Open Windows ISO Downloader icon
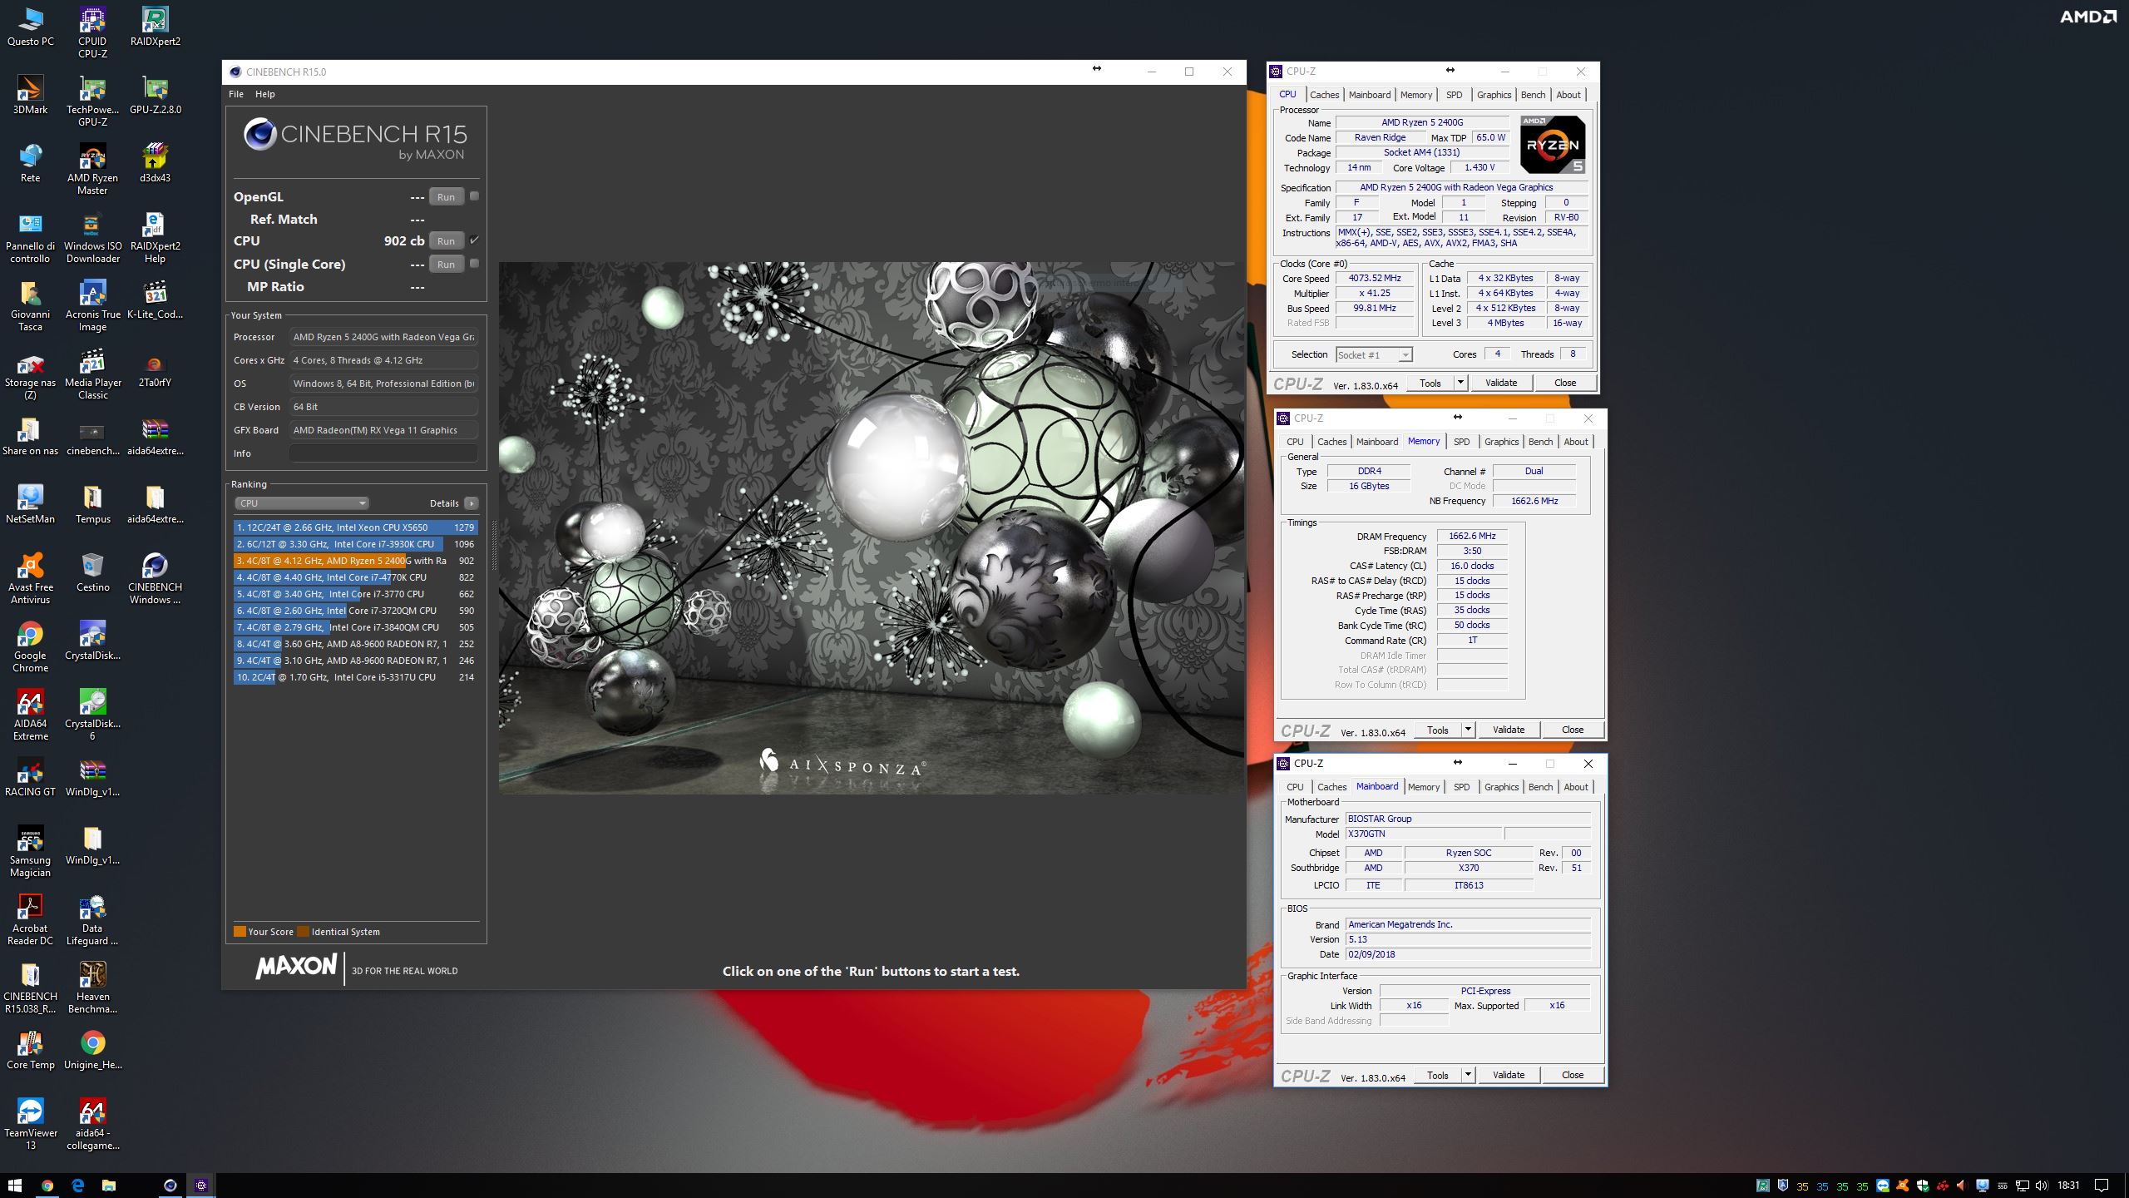This screenshot has height=1198, width=2129. 92,237
